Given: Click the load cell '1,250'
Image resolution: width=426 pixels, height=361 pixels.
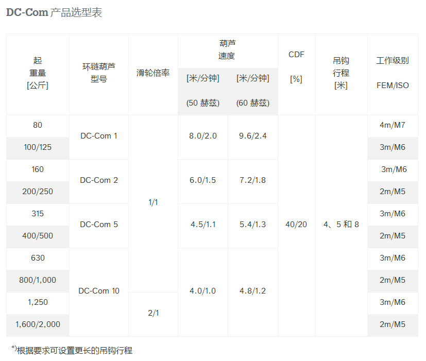Looking at the screenshot, I should (x=38, y=302).
